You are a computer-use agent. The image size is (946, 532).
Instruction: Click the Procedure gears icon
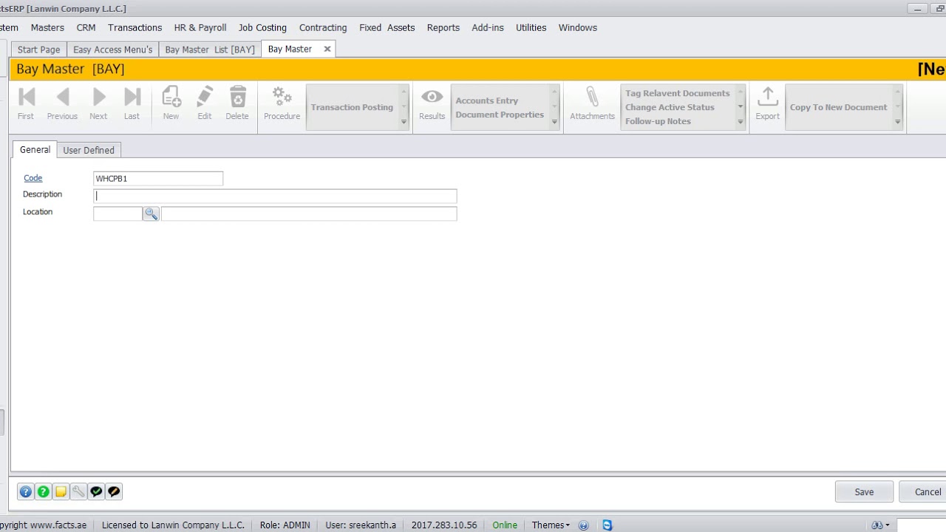(282, 98)
